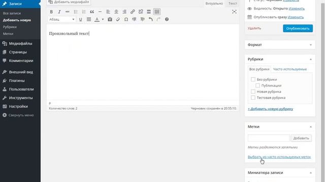Switch to Визуально editor tab
This screenshot has width=325, height=182.
coord(214,4)
